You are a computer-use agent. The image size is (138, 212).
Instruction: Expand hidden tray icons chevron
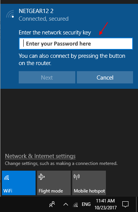coord(66,204)
